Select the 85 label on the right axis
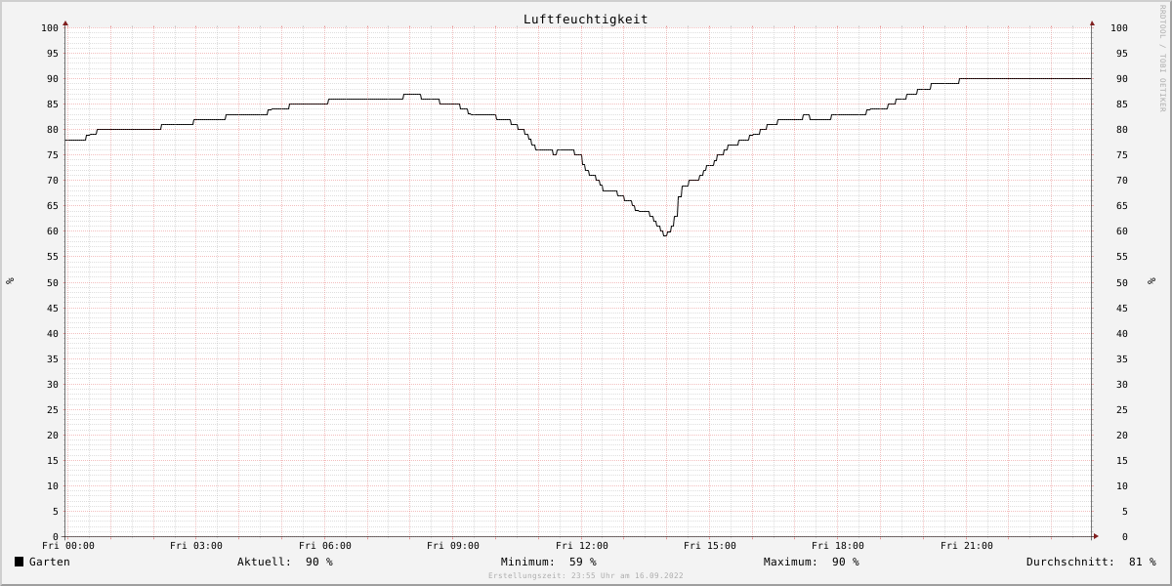 [1122, 105]
